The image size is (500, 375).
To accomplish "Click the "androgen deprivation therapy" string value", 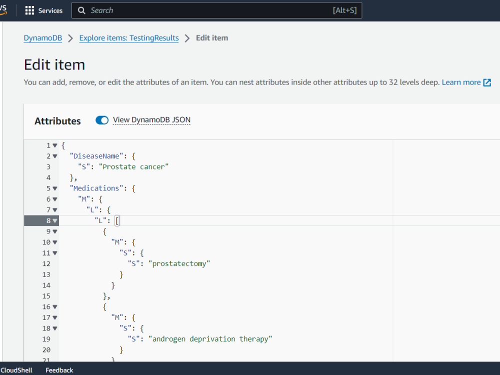I will click(210, 339).
